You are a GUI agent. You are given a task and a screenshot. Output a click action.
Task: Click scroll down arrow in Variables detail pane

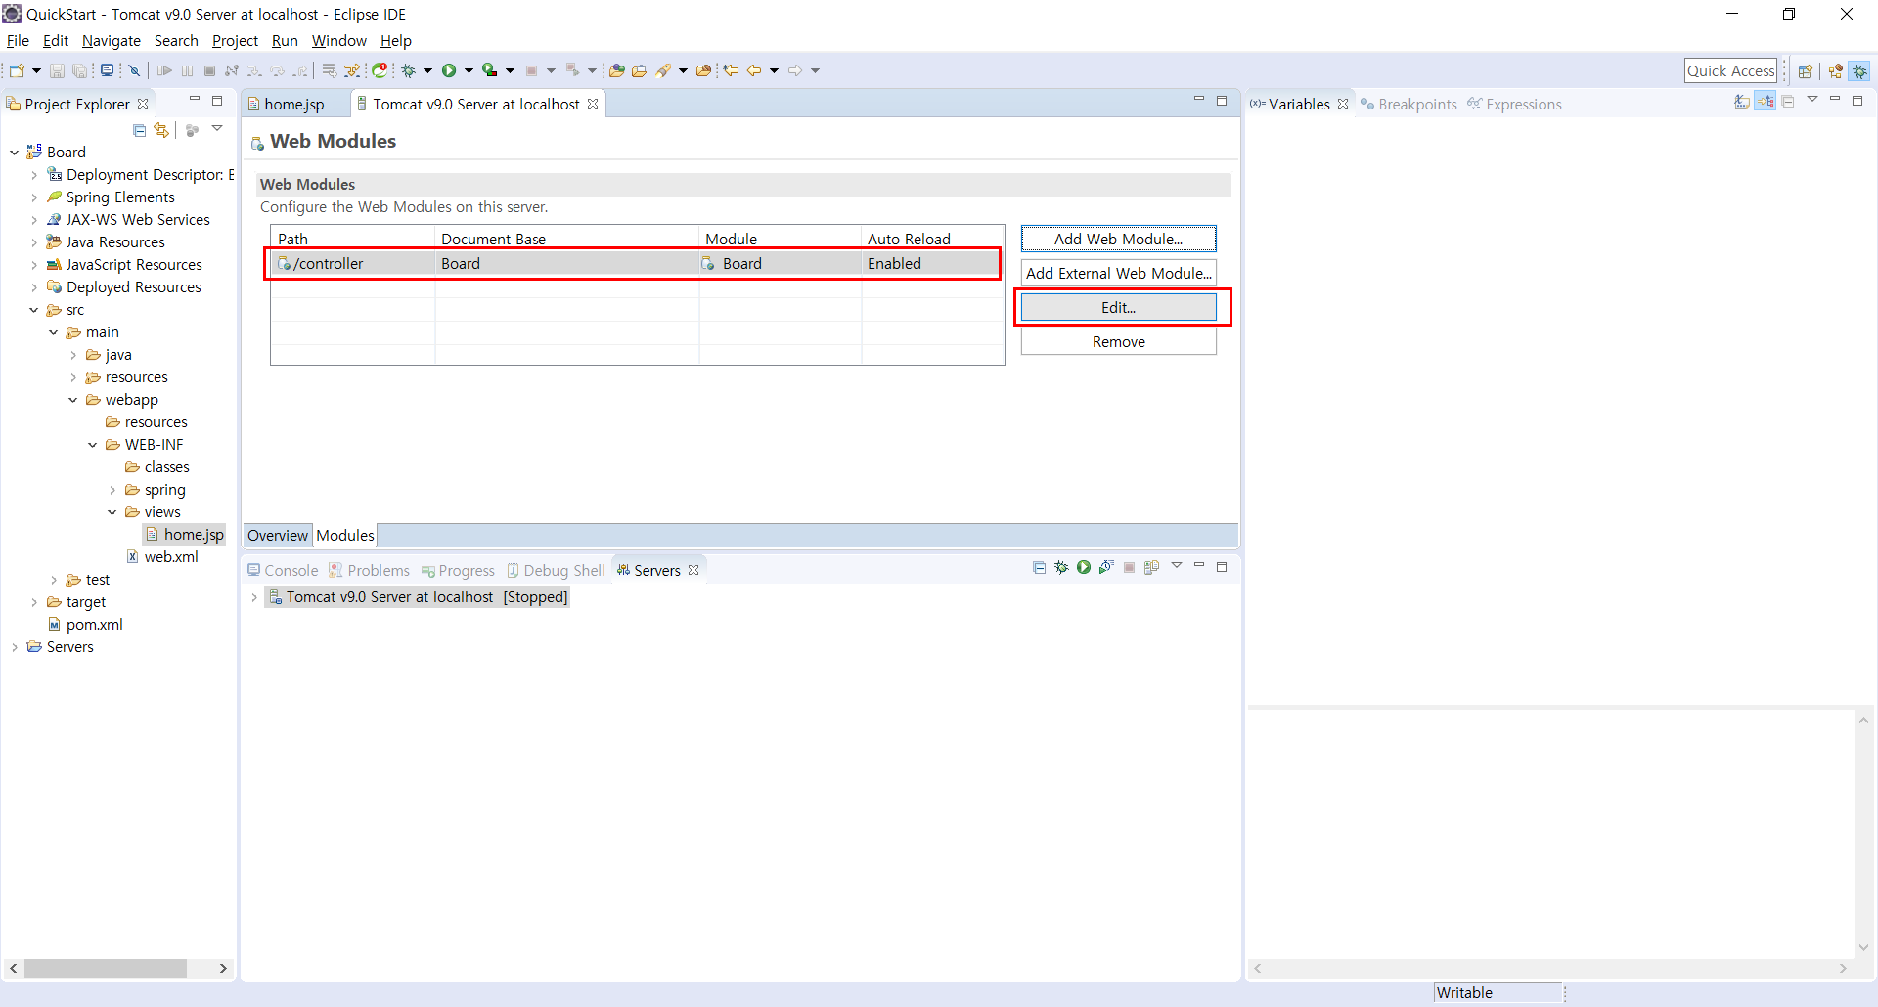click(x=1863, y=946)
